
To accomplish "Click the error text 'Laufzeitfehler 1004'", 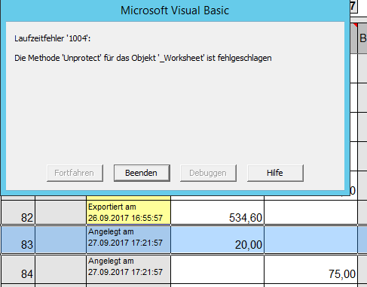I will 52,38.
